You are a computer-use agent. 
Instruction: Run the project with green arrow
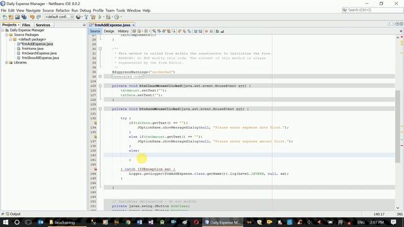click(100, 17)
